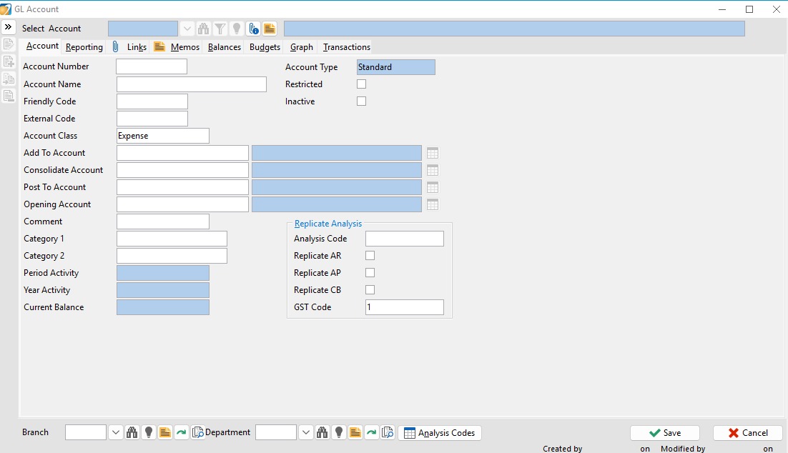Open the Department dropdown arrow

tap(305, 432)
